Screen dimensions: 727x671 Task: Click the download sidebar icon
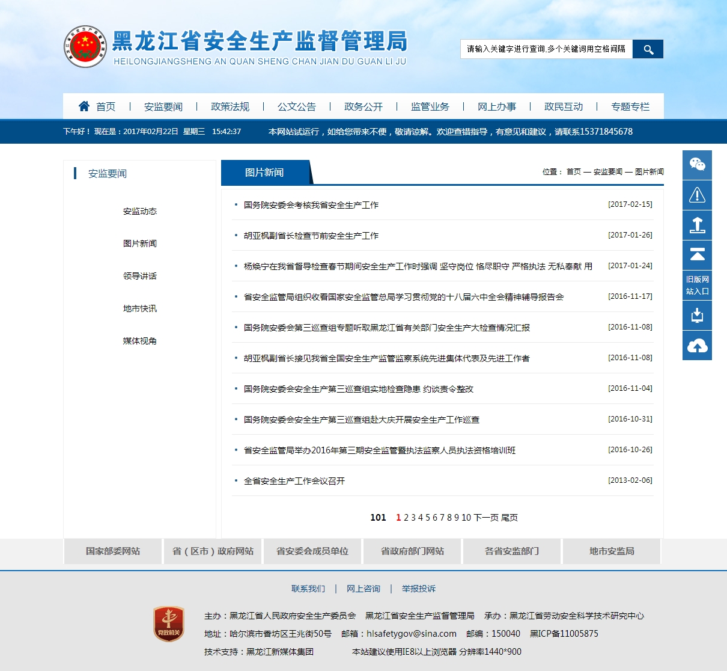(x=697, y=316)
